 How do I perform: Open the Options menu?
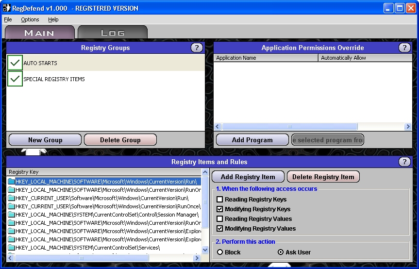coord(30,19)
